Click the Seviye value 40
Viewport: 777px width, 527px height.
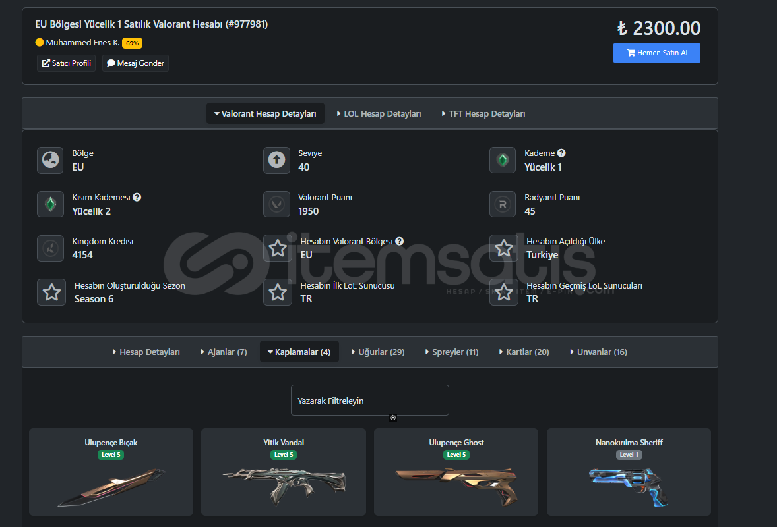(x=304, y=167)
